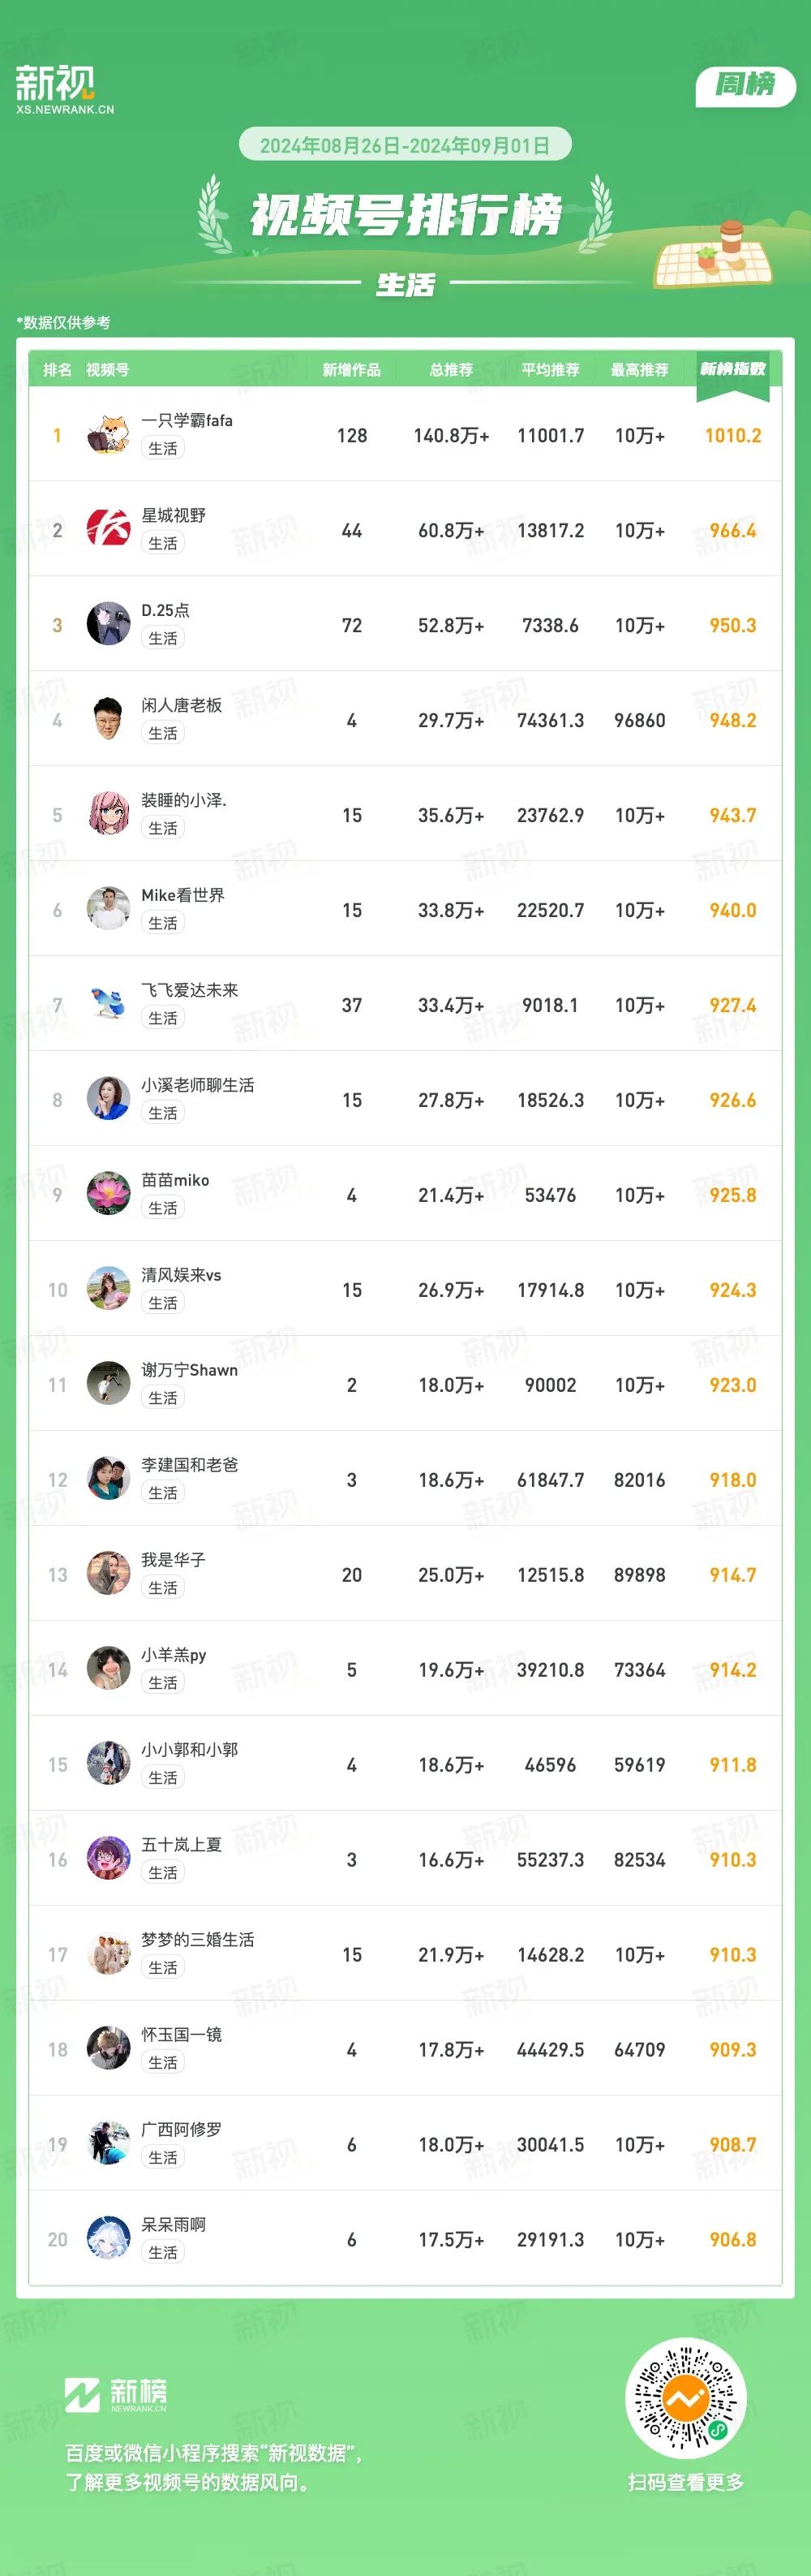Click 闲人唐老板 cartoon avatar
Viewport: 811px width, 2576px height.
click(x=108, y=720)
